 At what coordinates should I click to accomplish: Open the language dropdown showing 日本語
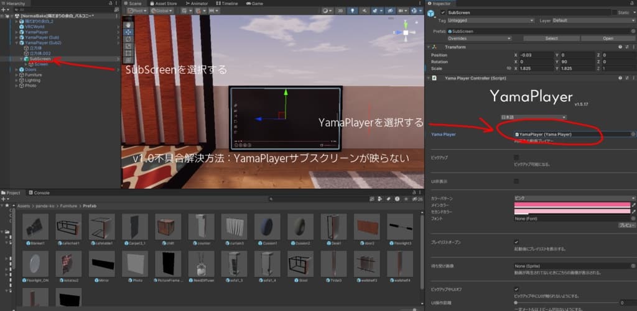click(533, 117)
